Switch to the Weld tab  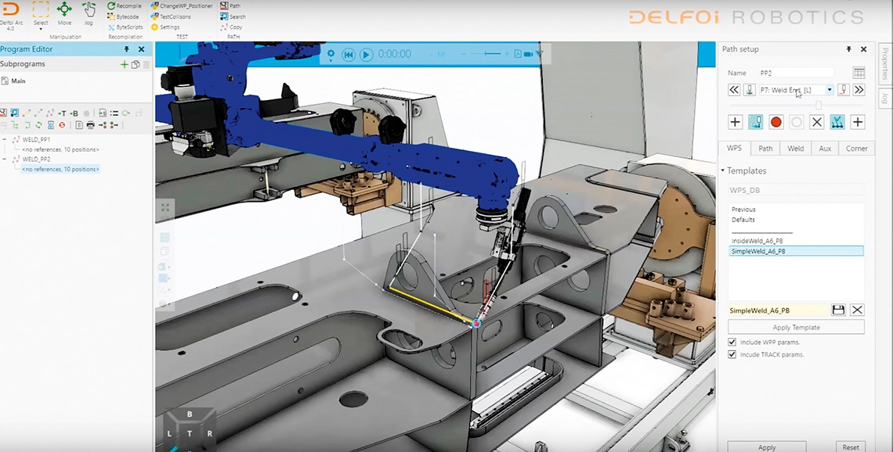pos(795,149)
